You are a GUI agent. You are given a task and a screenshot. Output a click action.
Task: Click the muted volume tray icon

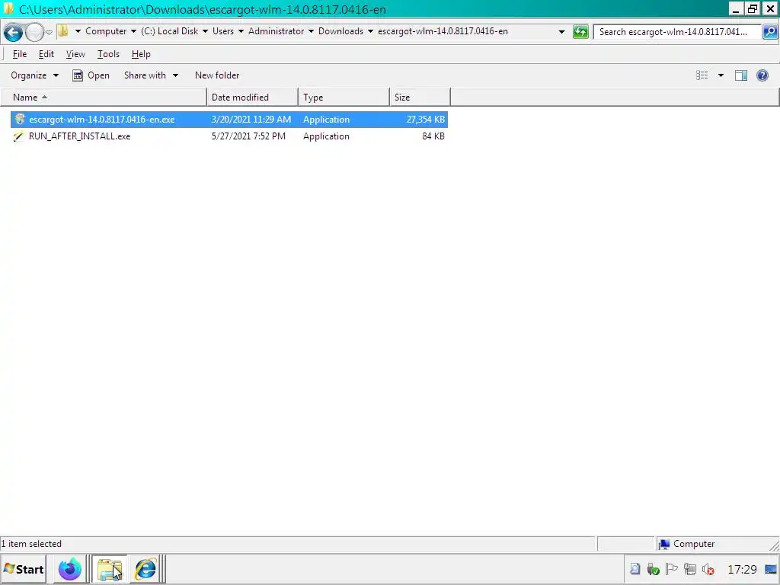(708, 570)
